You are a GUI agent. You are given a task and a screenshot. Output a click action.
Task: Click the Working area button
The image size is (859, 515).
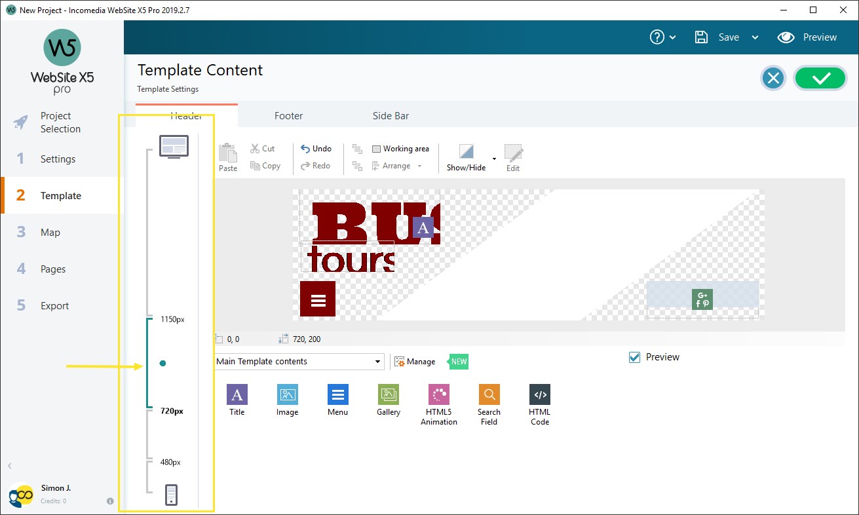[400, 149]
